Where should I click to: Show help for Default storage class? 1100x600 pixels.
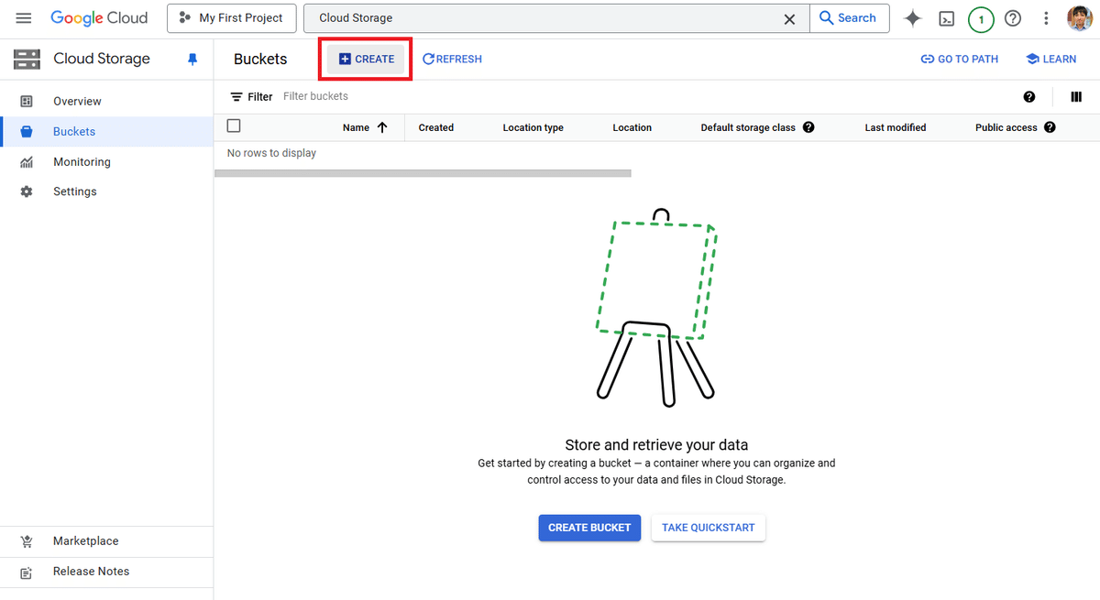808,127
